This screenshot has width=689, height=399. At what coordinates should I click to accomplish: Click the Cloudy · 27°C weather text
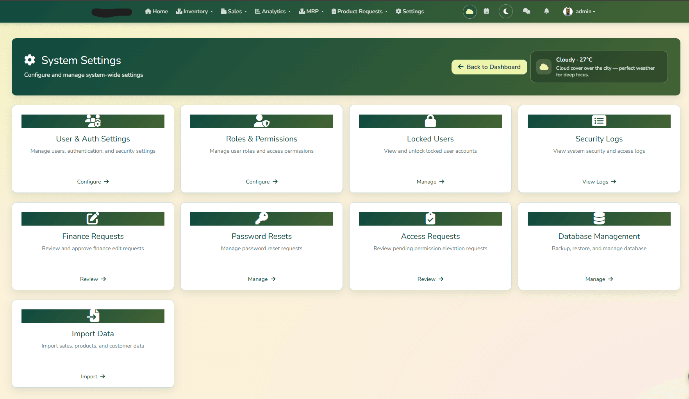pos(574,60)
